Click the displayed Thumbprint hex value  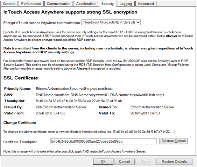point(79,101)
